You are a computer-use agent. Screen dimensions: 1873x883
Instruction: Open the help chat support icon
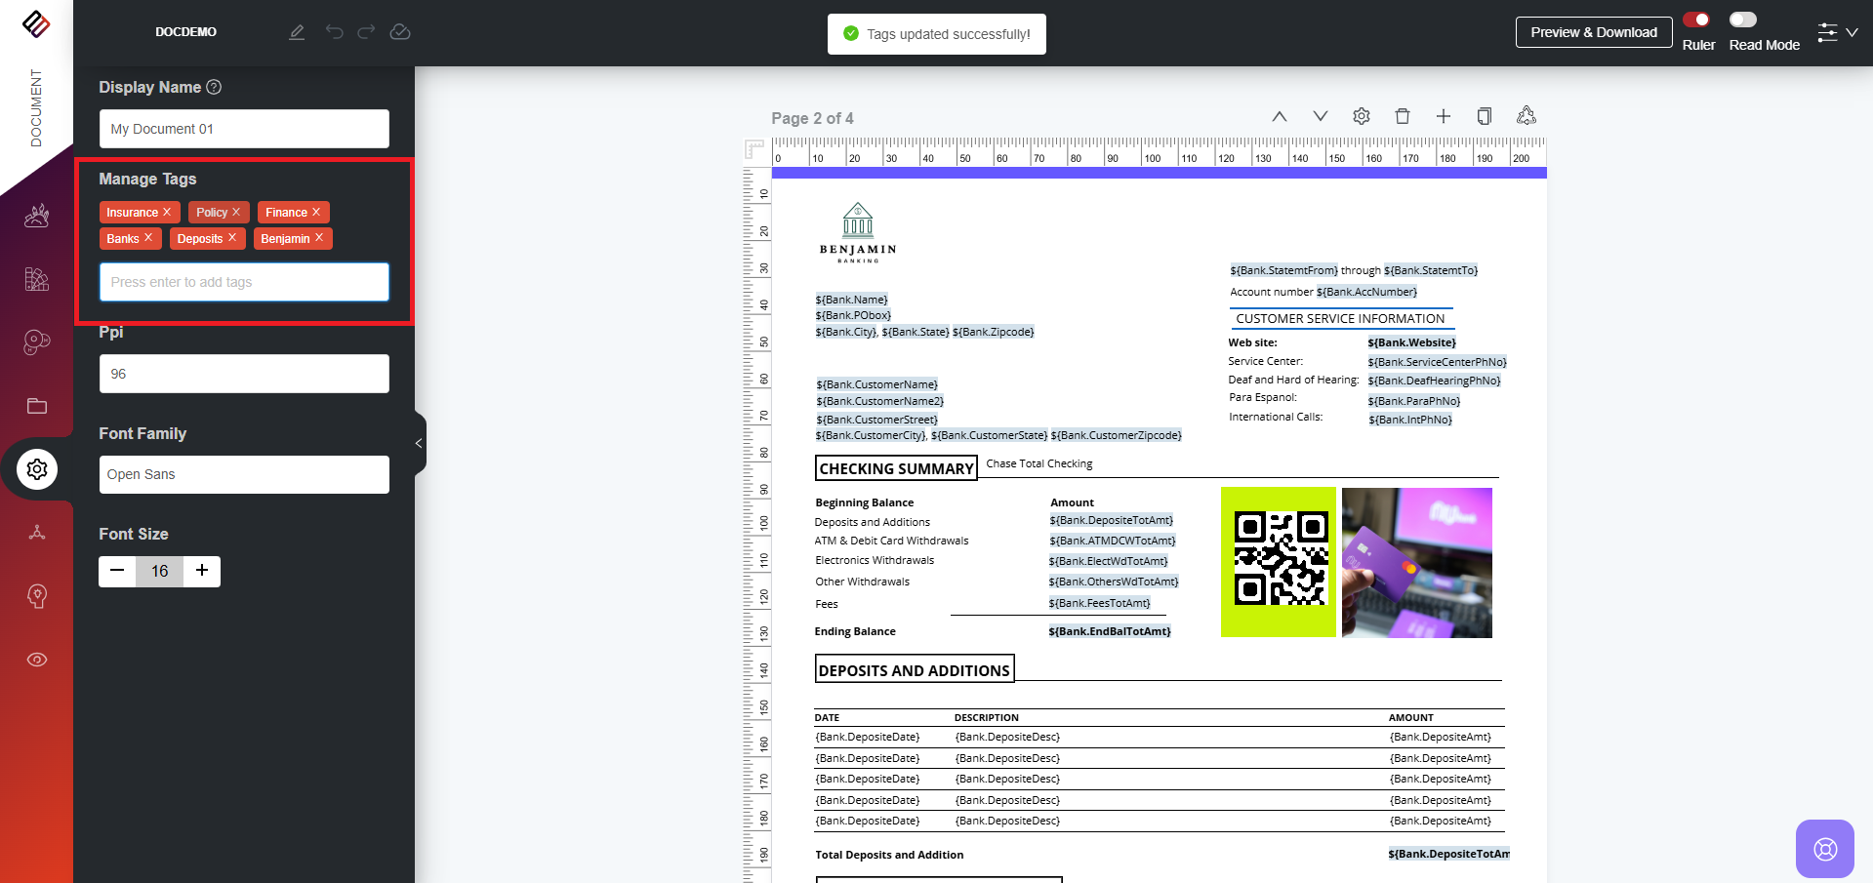click(x=1824, y=848)
